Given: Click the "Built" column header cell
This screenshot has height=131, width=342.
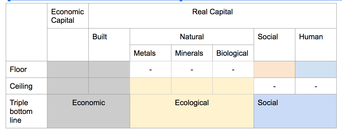Looking at the screenshot, I should pos(109,44).
